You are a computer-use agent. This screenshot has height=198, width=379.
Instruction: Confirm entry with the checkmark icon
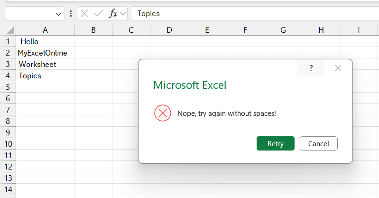[98, 13]
